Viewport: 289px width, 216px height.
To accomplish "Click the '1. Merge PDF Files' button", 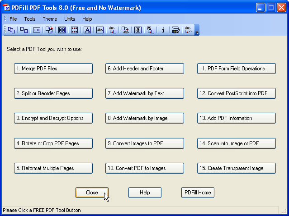I will (53, 69).
